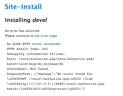Image resolution: width=123 pixels, height=96 pixels.
Task: Click the 127.0.0.1:8888 URL line
Action: tap(56, 84)
